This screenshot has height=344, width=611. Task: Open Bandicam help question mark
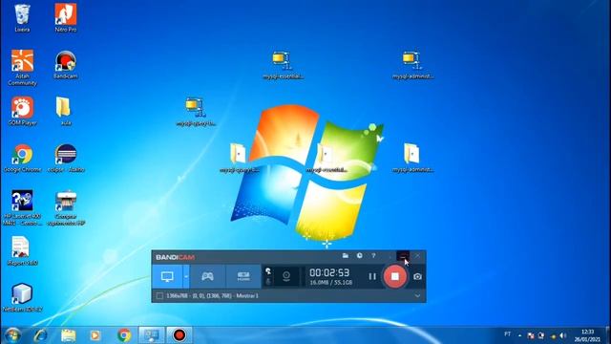[x=373, y=255]
